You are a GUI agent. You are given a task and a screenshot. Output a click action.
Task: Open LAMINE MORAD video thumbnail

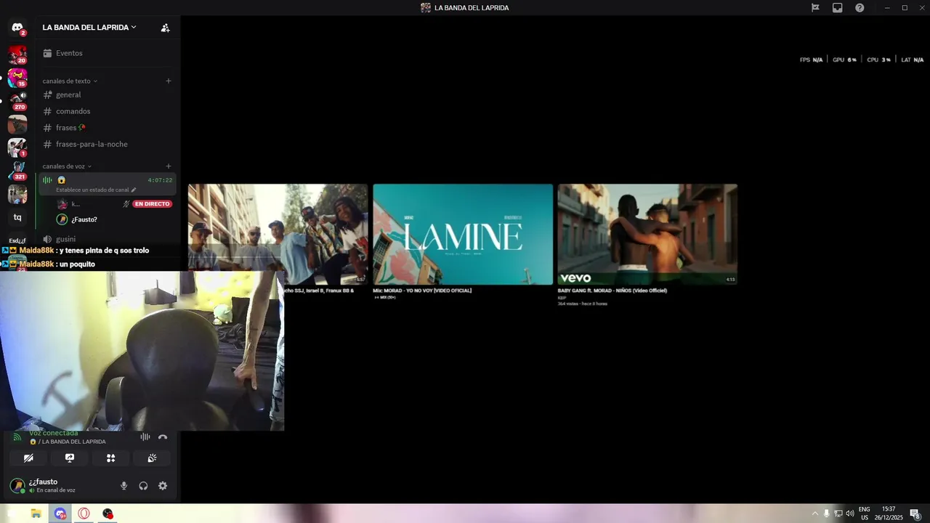[463, 234]
